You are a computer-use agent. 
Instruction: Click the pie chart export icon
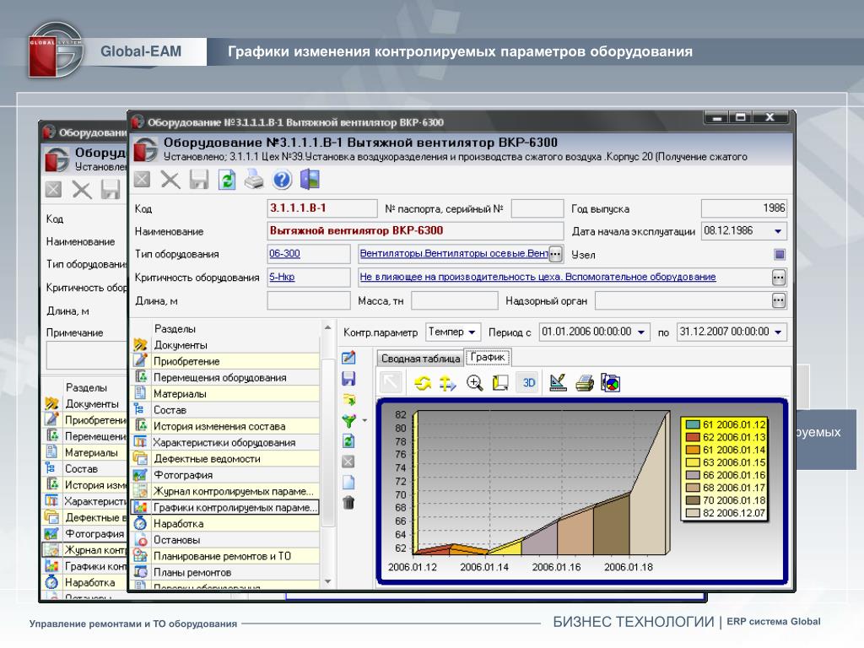pos(611,383)
